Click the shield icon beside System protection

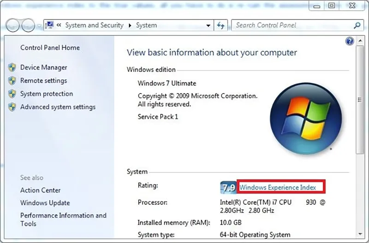click(12, 94)
